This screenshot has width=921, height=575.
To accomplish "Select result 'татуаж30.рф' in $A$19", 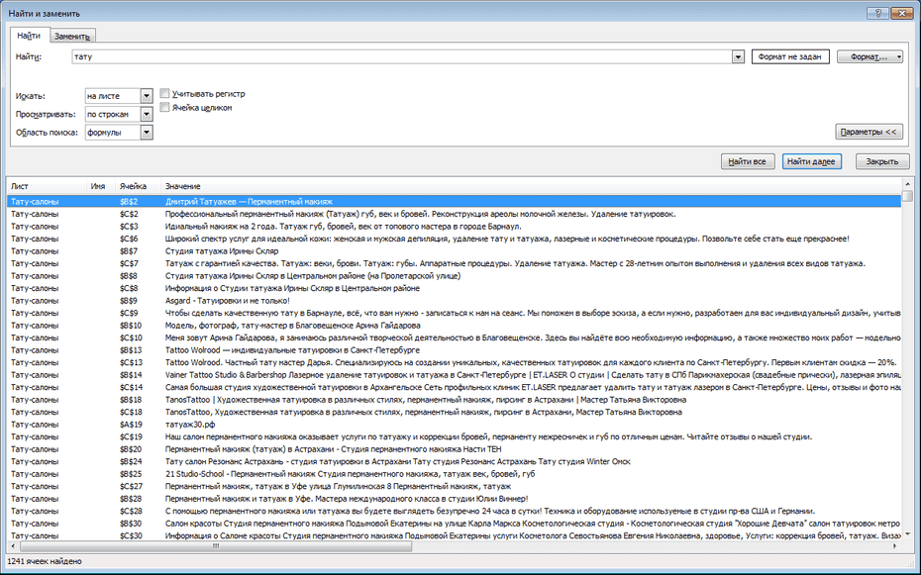I will (x=454, y=425).
